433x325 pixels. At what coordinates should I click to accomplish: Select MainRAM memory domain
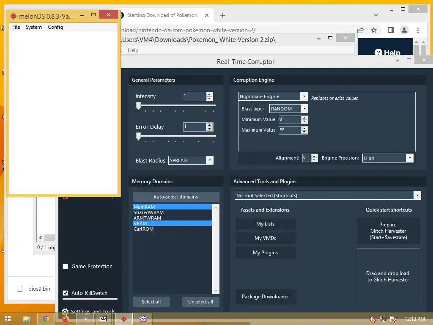pos(173,207)
